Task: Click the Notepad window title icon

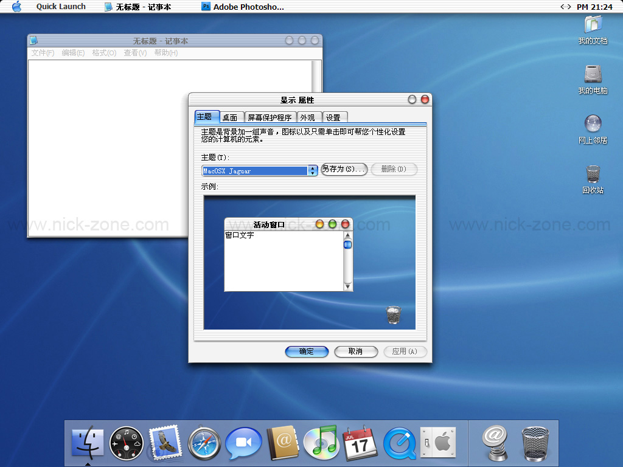Action: coord(34,40)
